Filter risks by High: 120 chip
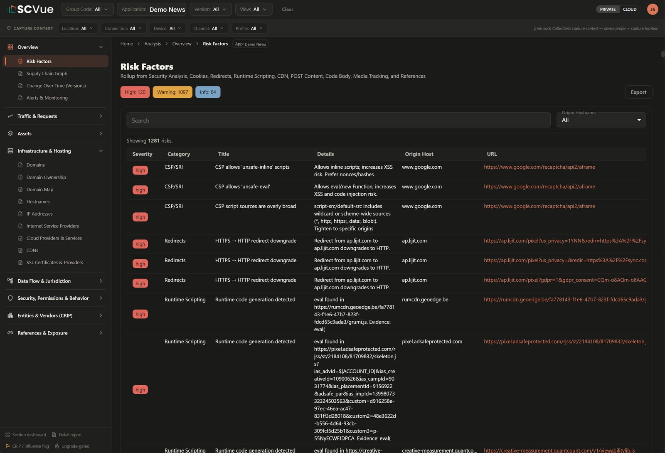The image size is (665, 453). (135, 92)
